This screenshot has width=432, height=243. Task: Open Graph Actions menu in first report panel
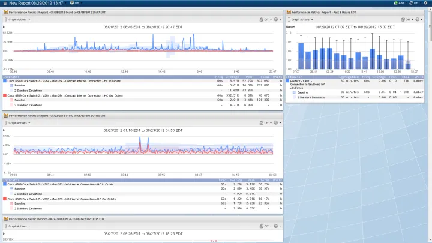click(18, 19)
